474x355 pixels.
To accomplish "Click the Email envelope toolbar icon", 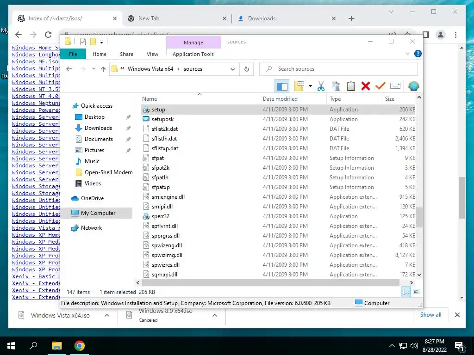I will tap(395, 86).
